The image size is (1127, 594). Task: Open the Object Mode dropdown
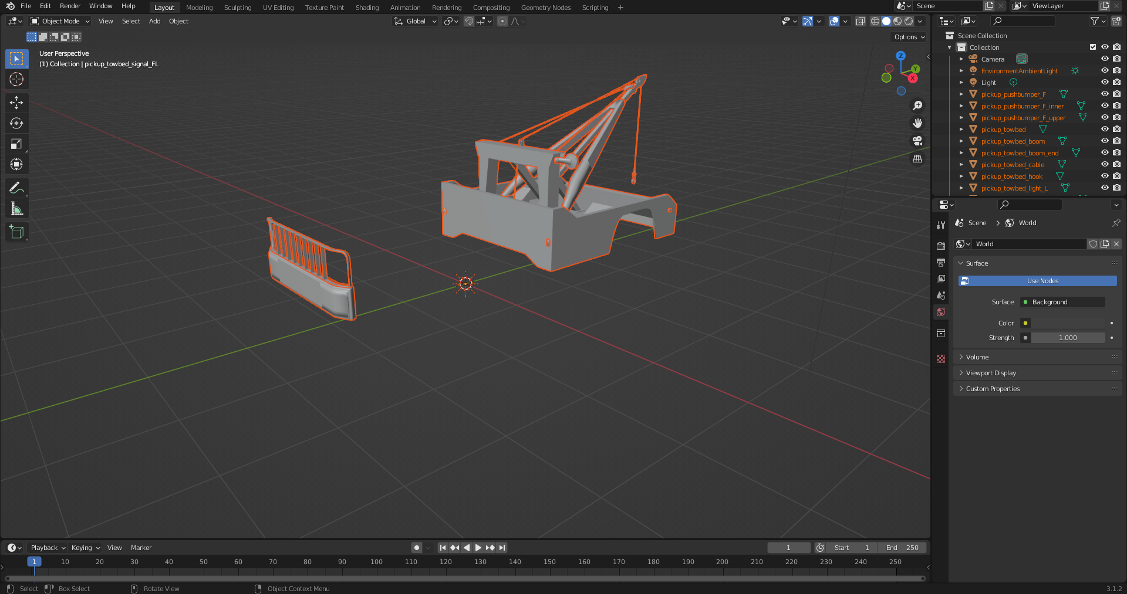60,21
